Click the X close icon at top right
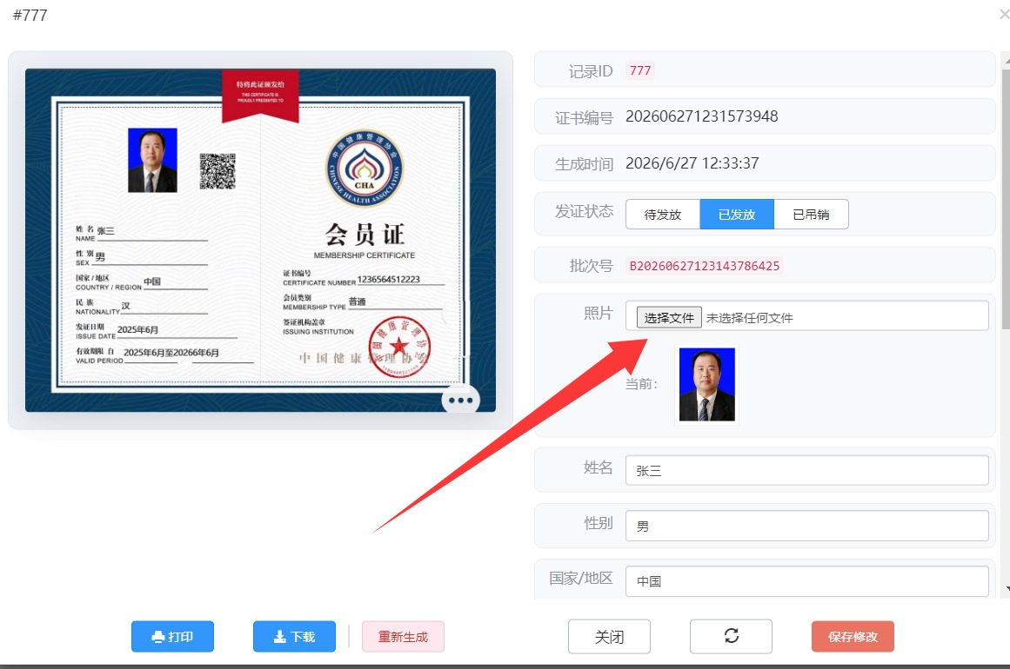The image size is (1010, 669). (x=1004, y=14)
